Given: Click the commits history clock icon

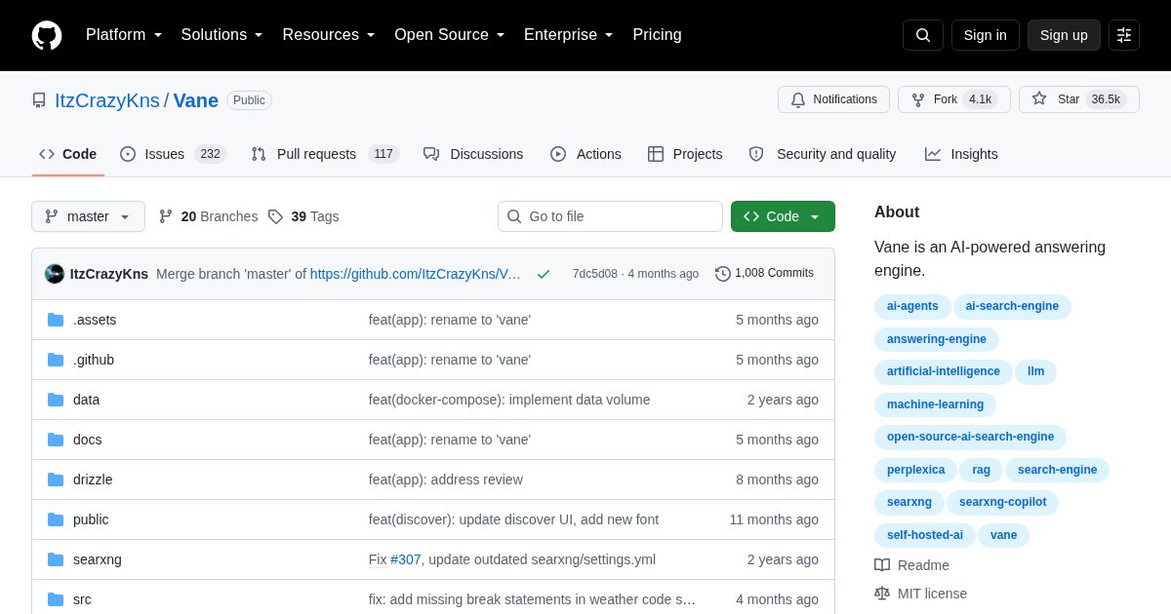Looking at the screenshot, I should [723, 274].
